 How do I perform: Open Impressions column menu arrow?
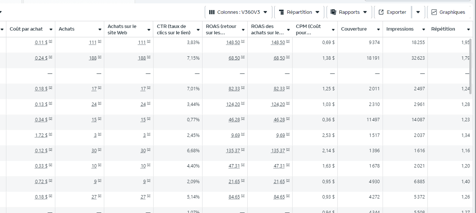click(423, 29)
